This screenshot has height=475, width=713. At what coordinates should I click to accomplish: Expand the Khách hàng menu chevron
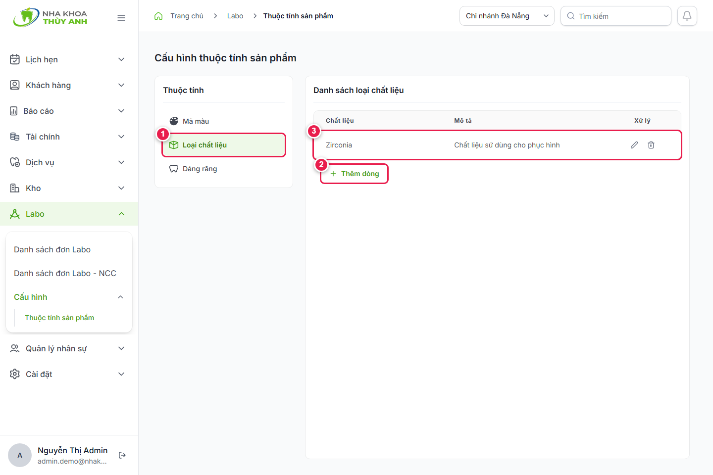point(121,85)
